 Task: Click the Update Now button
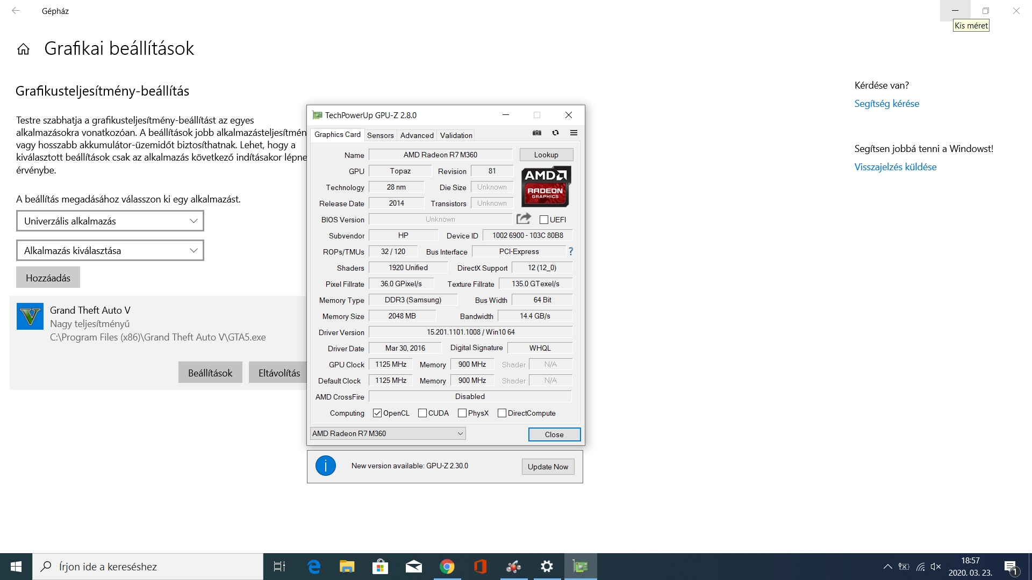coord(548,467)
